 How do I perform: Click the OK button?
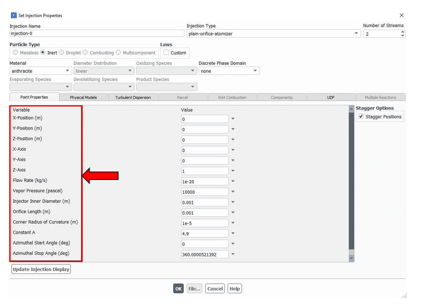click(x=178, y=288)
